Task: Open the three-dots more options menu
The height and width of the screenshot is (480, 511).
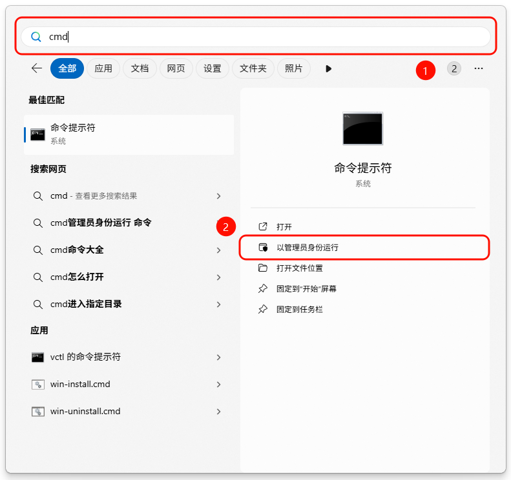Action: (479, 68)
